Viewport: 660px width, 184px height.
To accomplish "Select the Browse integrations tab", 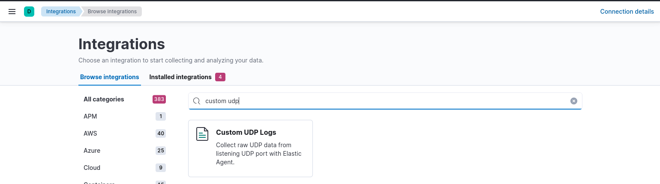I will (x=109, y=77).
